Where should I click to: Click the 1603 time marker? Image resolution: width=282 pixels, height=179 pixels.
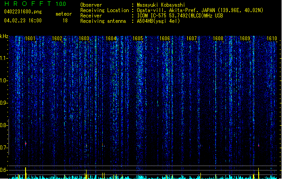84,38
